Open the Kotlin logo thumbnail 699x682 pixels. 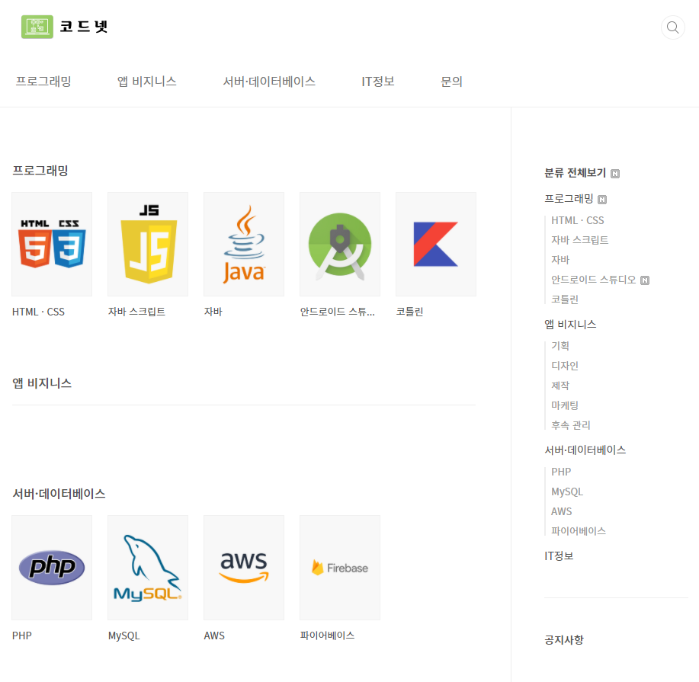click(436, 245)
